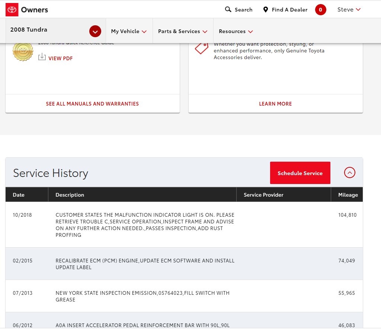Screen dimensions: 381x329
Task: Open the Parts & Services menu
Action: (x=182, y=31)
